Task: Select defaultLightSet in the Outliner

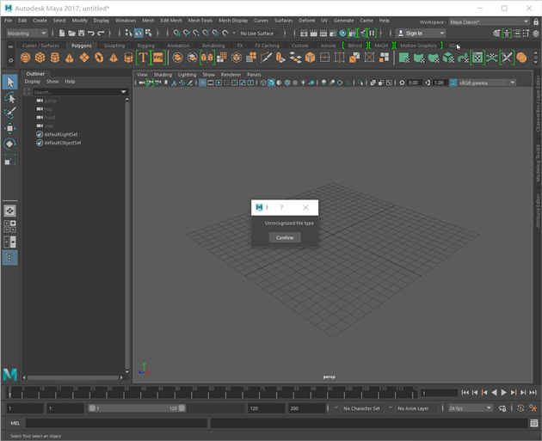Action: [60, 134]
